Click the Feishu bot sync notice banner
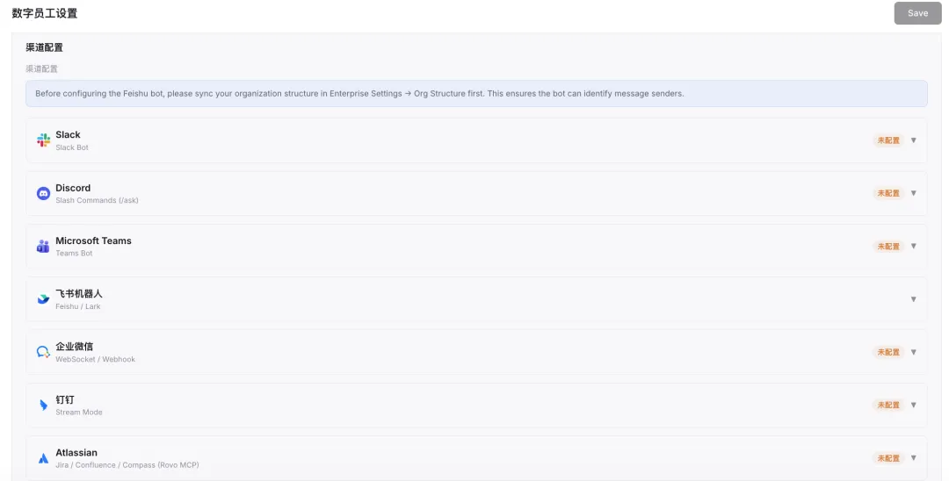 (476, 94)
